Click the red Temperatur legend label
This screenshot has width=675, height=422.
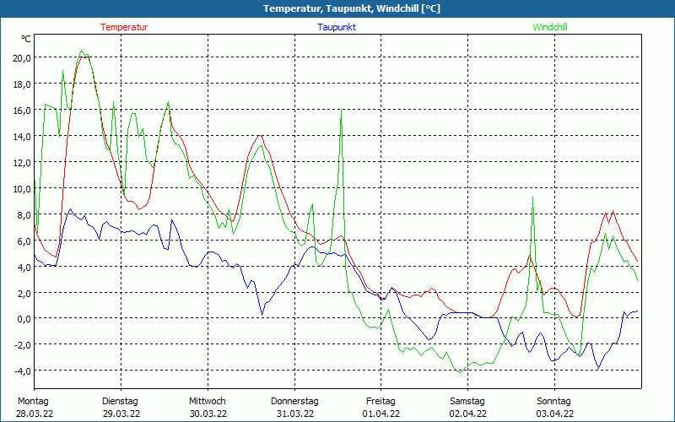pos(124,27)
